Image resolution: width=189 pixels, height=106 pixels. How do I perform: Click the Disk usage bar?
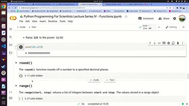(152, 28)
